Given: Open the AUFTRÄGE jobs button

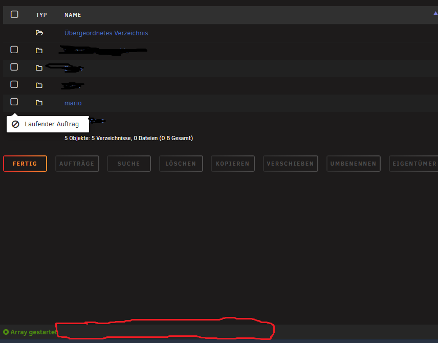Looking at the screenshot, I should 77,164.
